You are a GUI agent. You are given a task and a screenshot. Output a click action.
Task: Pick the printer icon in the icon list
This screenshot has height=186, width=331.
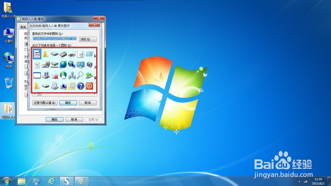[72, 55]
